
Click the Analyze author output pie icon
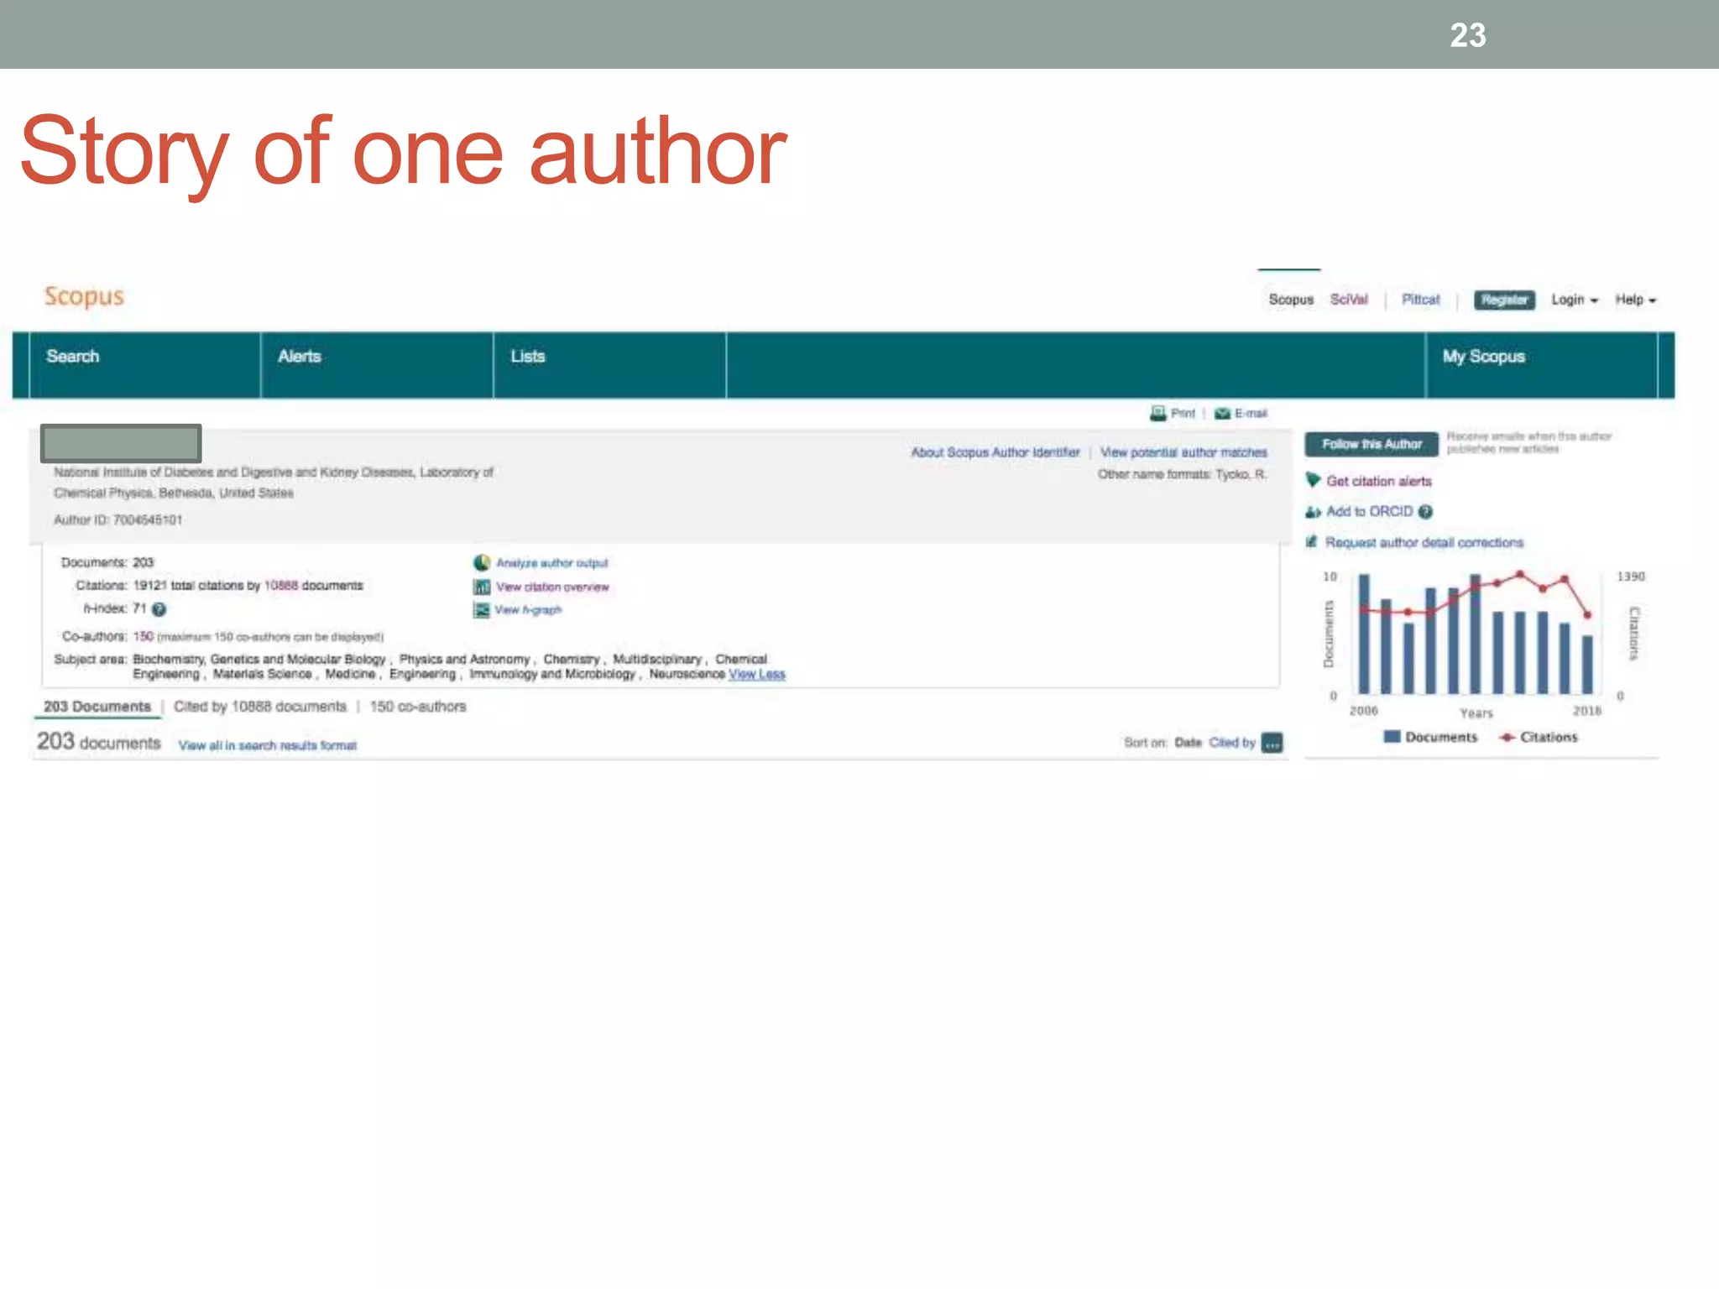point(482,562)
